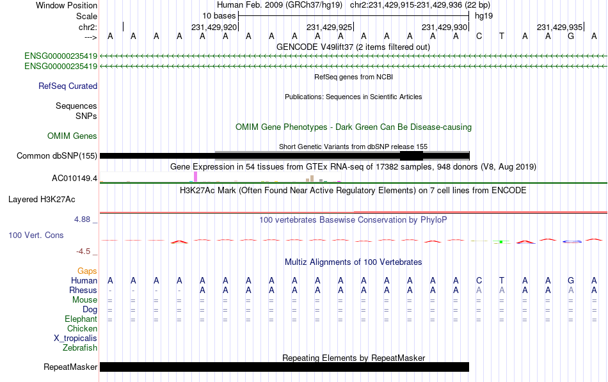This screenshot has height=382, width=608.
Task: Click the RepeatMasker black repeat bar
Action: coord(284,367)
